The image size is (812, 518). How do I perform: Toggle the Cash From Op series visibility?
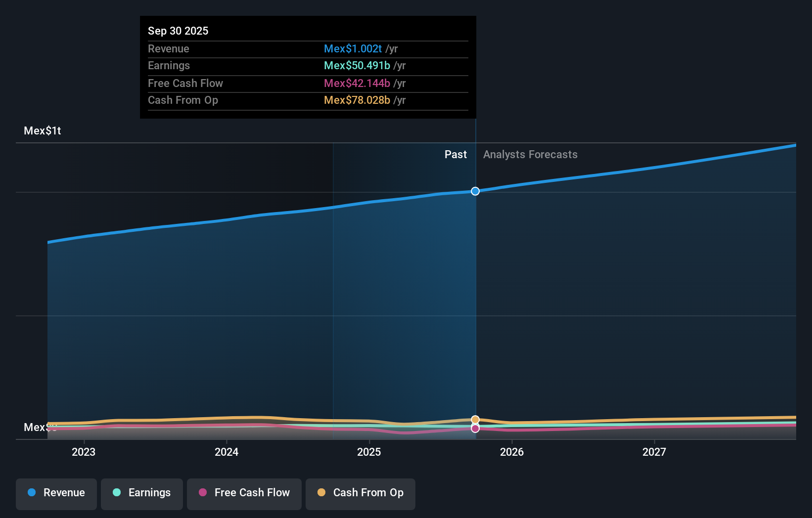[x=360, y=493]
